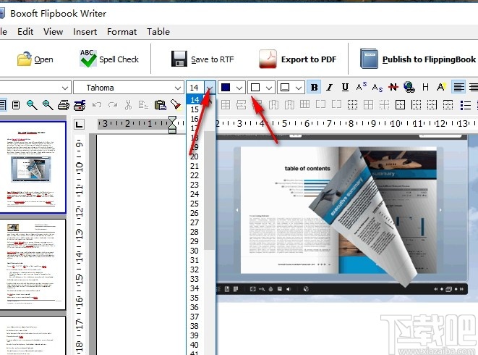Toggle Bold formatting
Image resolution: width=478 pixels, height=355 pixels.
(x=314, y=88)
